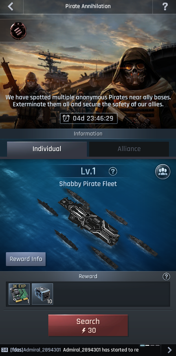Tap the Pirate Annihilation title
This screenshot has width=176, height=356.
tap(88, 6)
